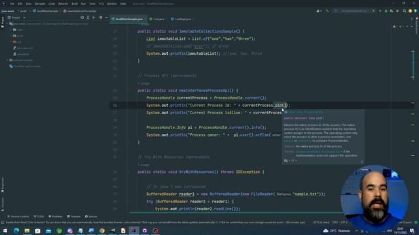Open the Code menu
The width and height of the screenshot is (419, 235).
(52, 4)
